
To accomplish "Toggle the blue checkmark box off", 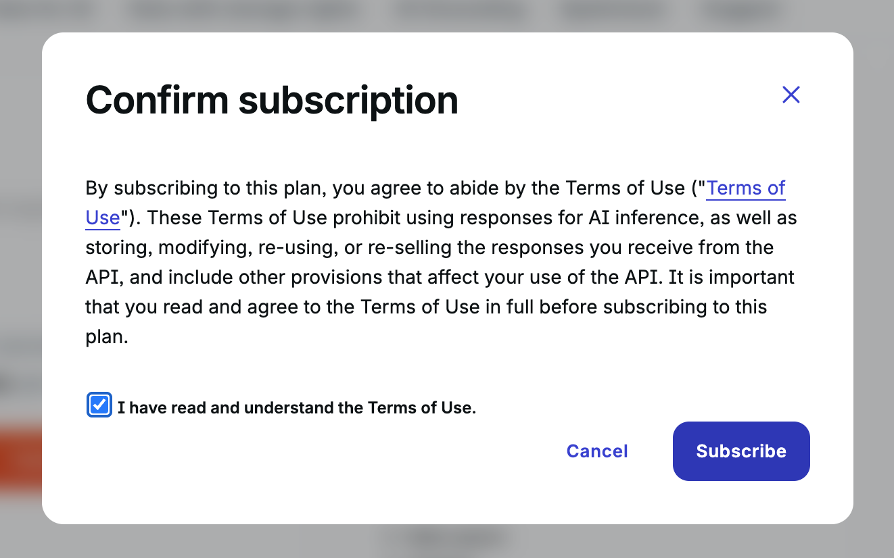I will (x=99, y=405).
